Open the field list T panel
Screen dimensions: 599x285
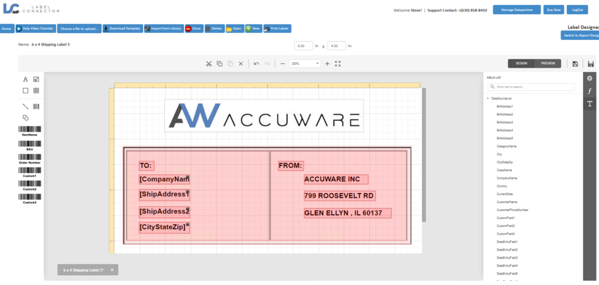589,104
